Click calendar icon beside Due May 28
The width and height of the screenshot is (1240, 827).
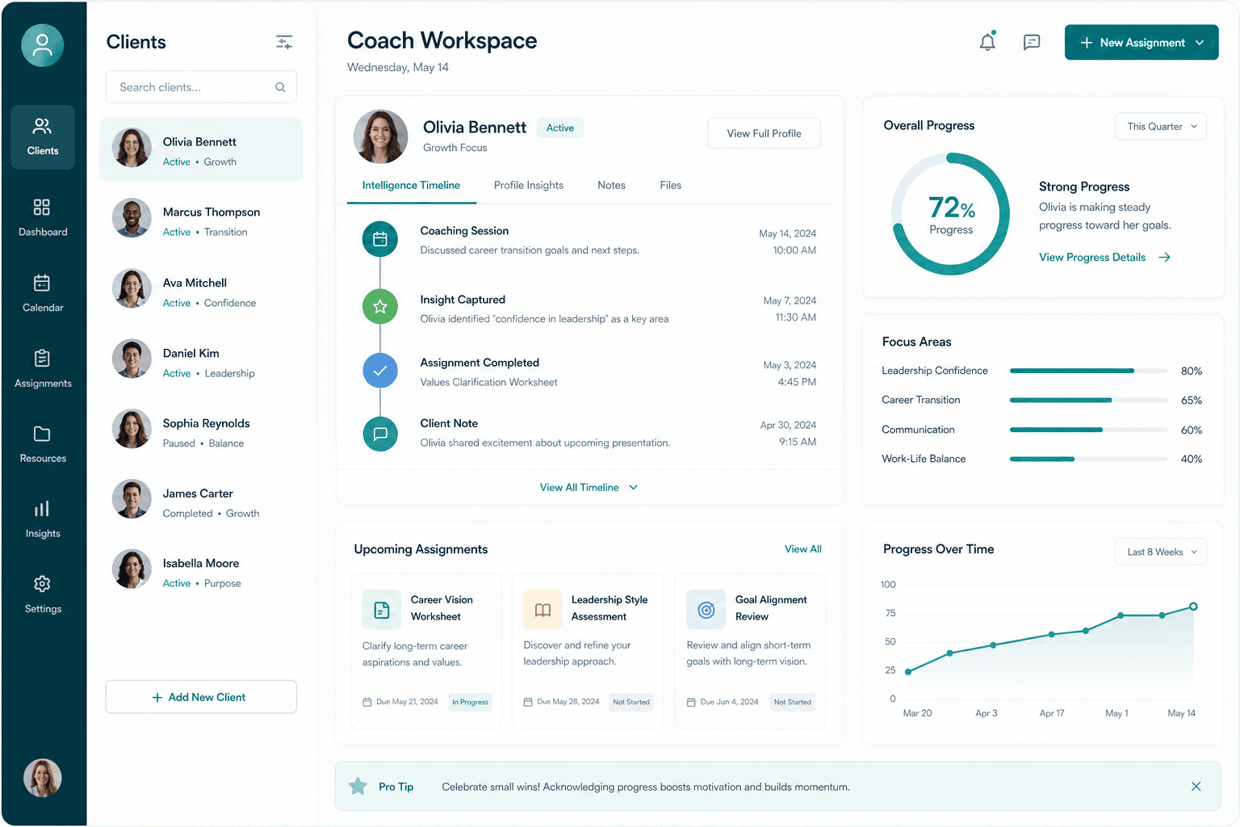(528, 703)
